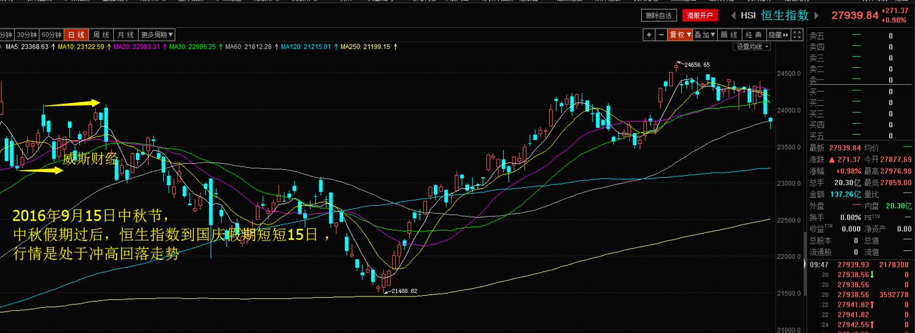Click the MA60: 21812.28 indicator label
The width and height of the screenshot is (915, 333).
[248, 47]
